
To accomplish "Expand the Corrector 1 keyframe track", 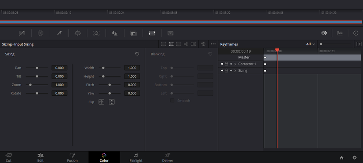I will (235, 64).
